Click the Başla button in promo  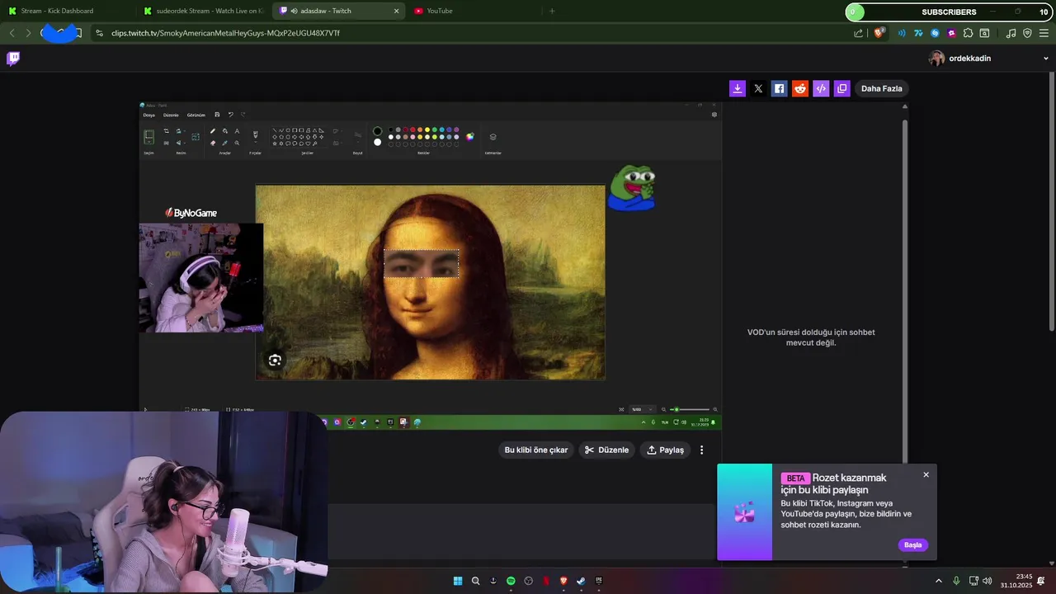click(x=912, y=544)
